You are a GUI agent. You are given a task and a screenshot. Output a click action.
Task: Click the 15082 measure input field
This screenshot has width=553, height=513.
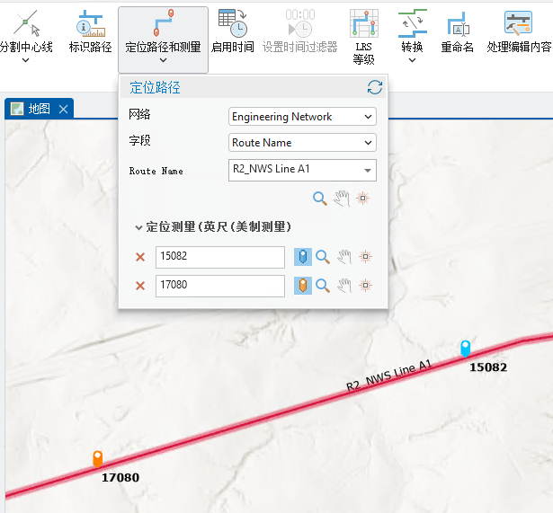(219, 257)
